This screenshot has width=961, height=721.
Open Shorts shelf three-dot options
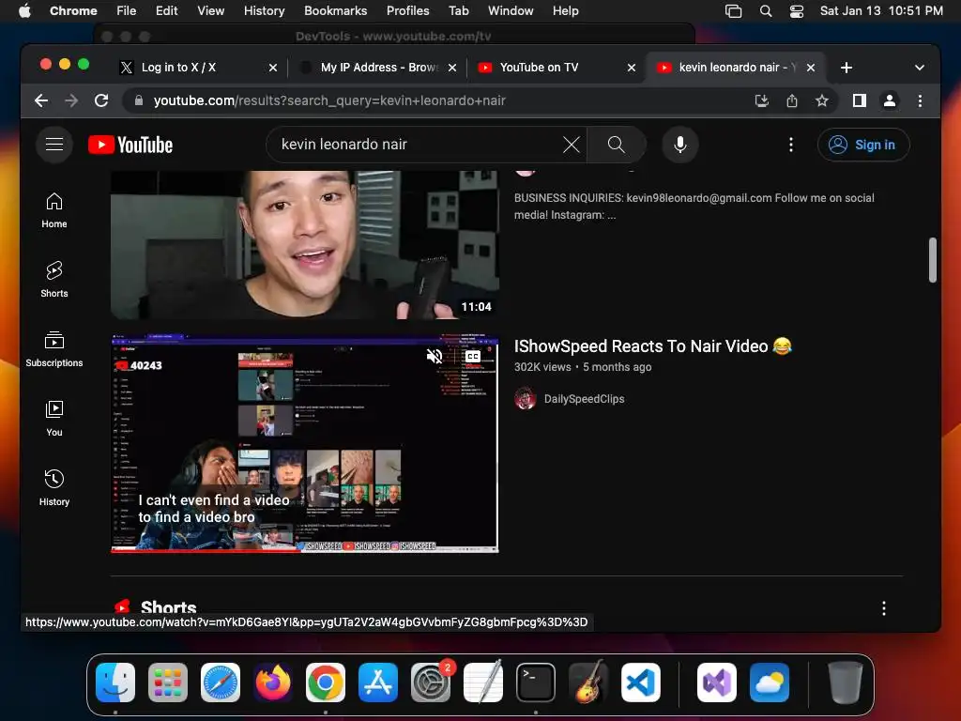click(x=883, y=608)
